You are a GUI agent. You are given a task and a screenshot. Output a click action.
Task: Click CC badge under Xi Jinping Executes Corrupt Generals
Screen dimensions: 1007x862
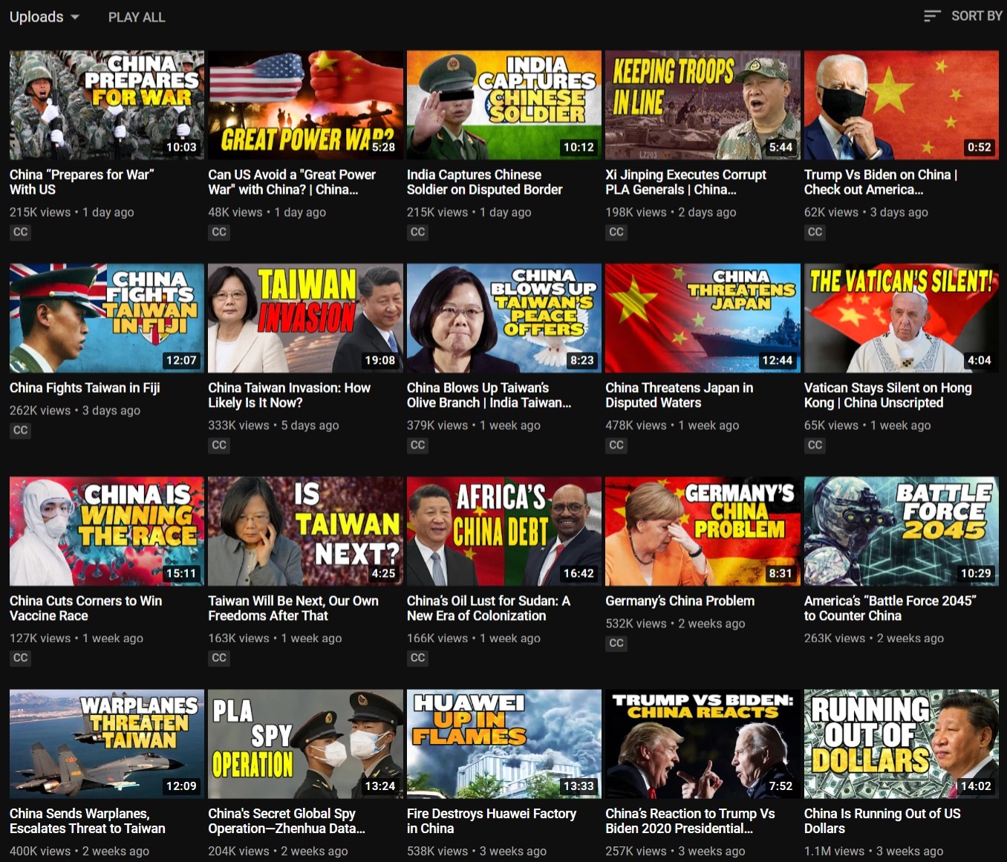coord(616,232)
